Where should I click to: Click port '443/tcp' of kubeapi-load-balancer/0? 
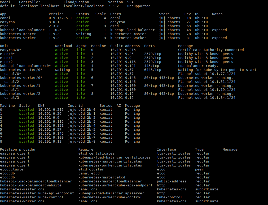pos(152,66)
